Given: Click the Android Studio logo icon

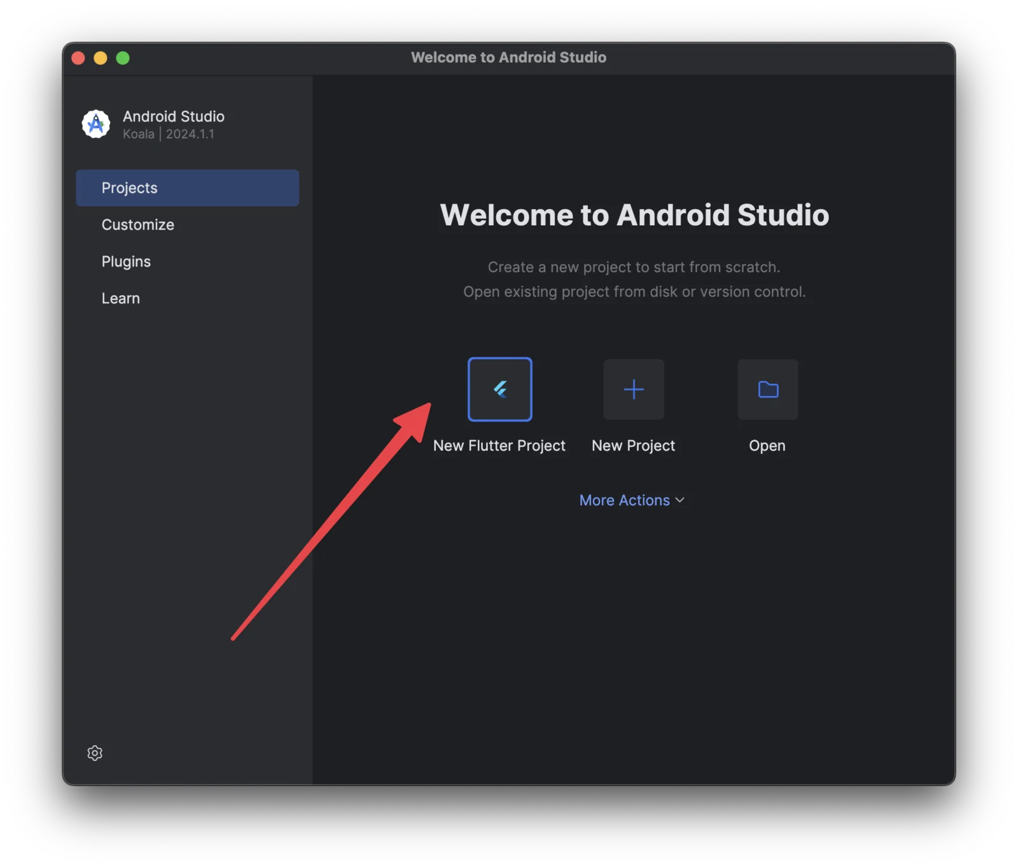Looking at the screenshot, I should tap(96, 124).
